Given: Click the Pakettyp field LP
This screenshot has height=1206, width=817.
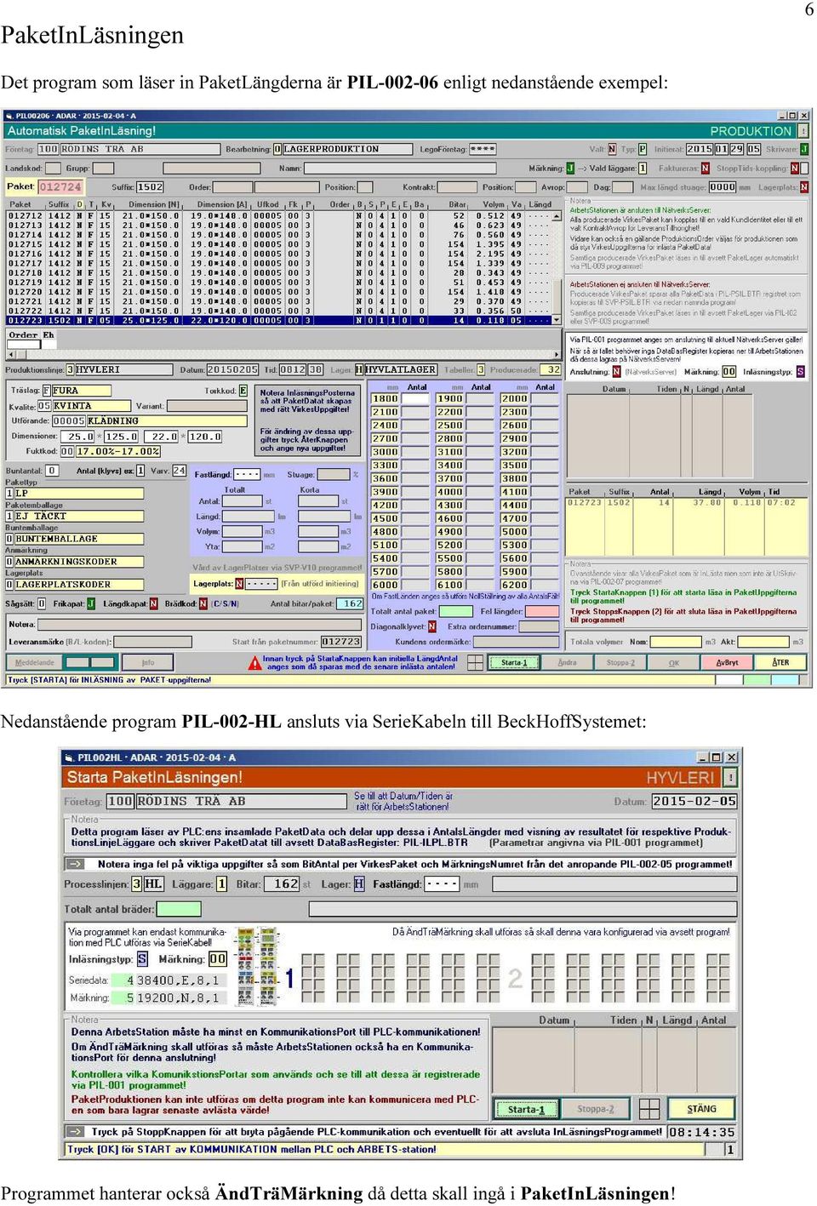Looking at the screenshot, I should (78, 493).
